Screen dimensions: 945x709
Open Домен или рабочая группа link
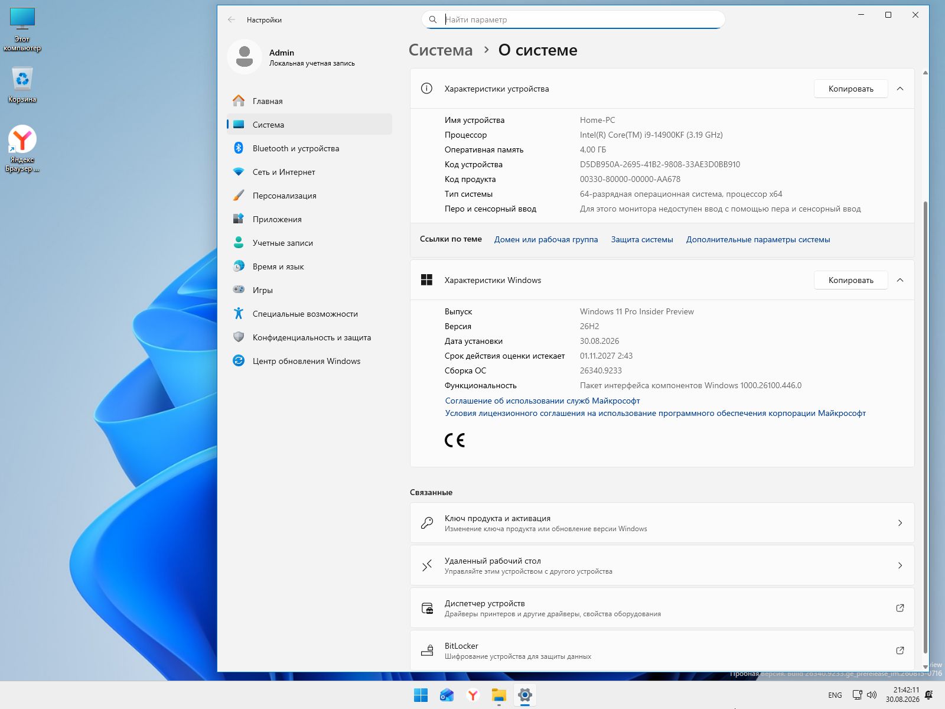pos(546,239)
